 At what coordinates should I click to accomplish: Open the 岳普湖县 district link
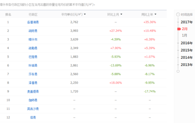[x=33, y=22]
